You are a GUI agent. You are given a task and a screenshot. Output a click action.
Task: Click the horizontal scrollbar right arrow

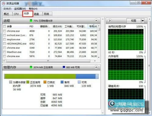95,61
